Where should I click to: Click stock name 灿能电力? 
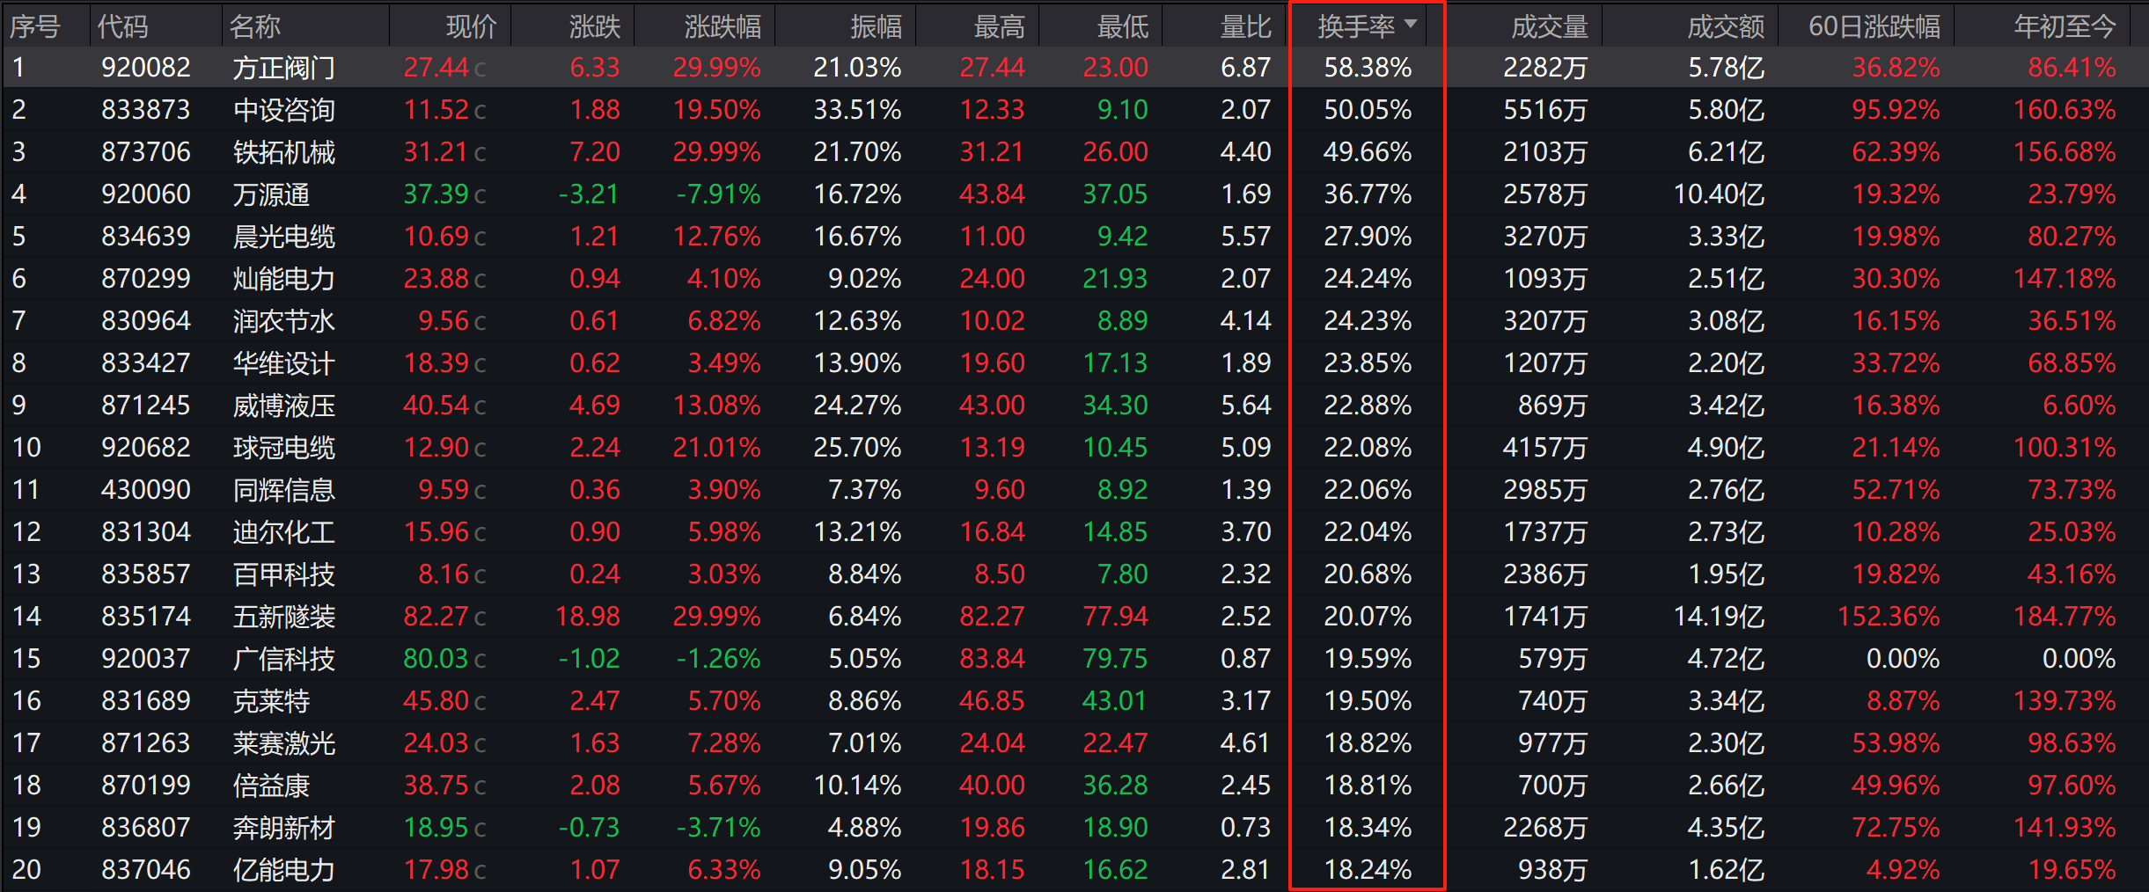(x=283, y=279)
